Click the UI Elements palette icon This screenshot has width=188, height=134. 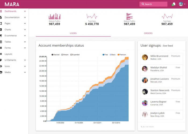[x=1, y=60]
